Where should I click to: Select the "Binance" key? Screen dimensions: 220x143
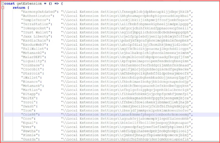tap(31, 82)
